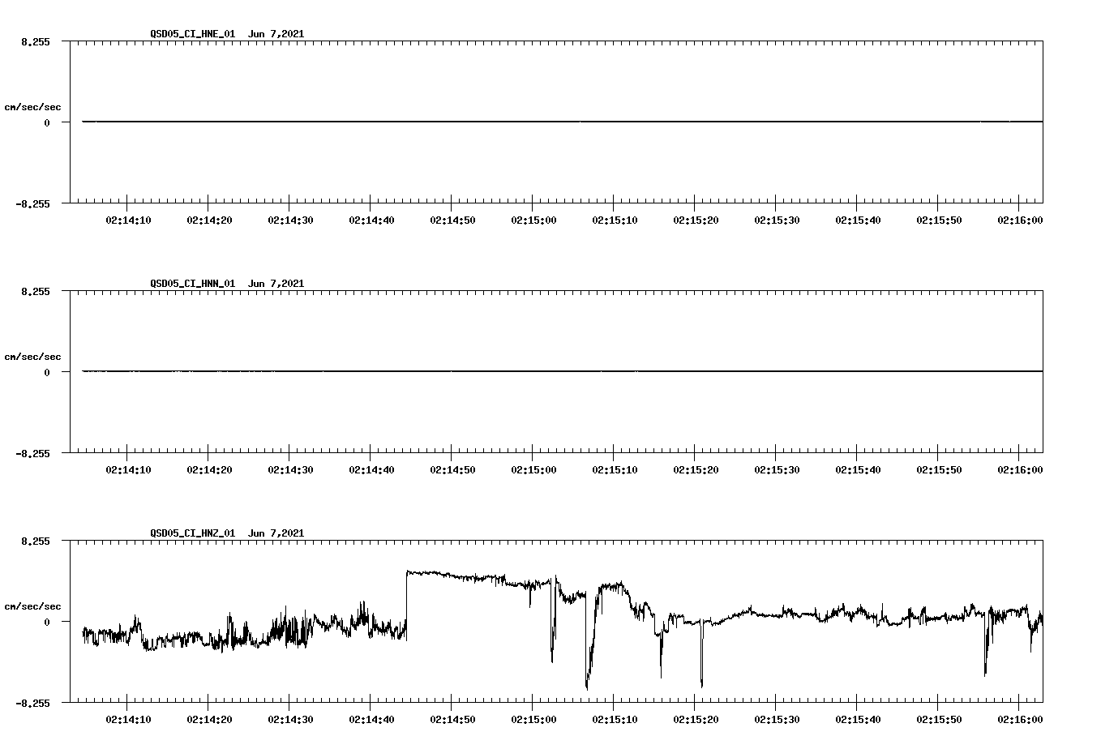Viewport: 1101px width, 749px height.
Task: Click the 0 axis label on HNZ plot
Action: pos(47,623)
